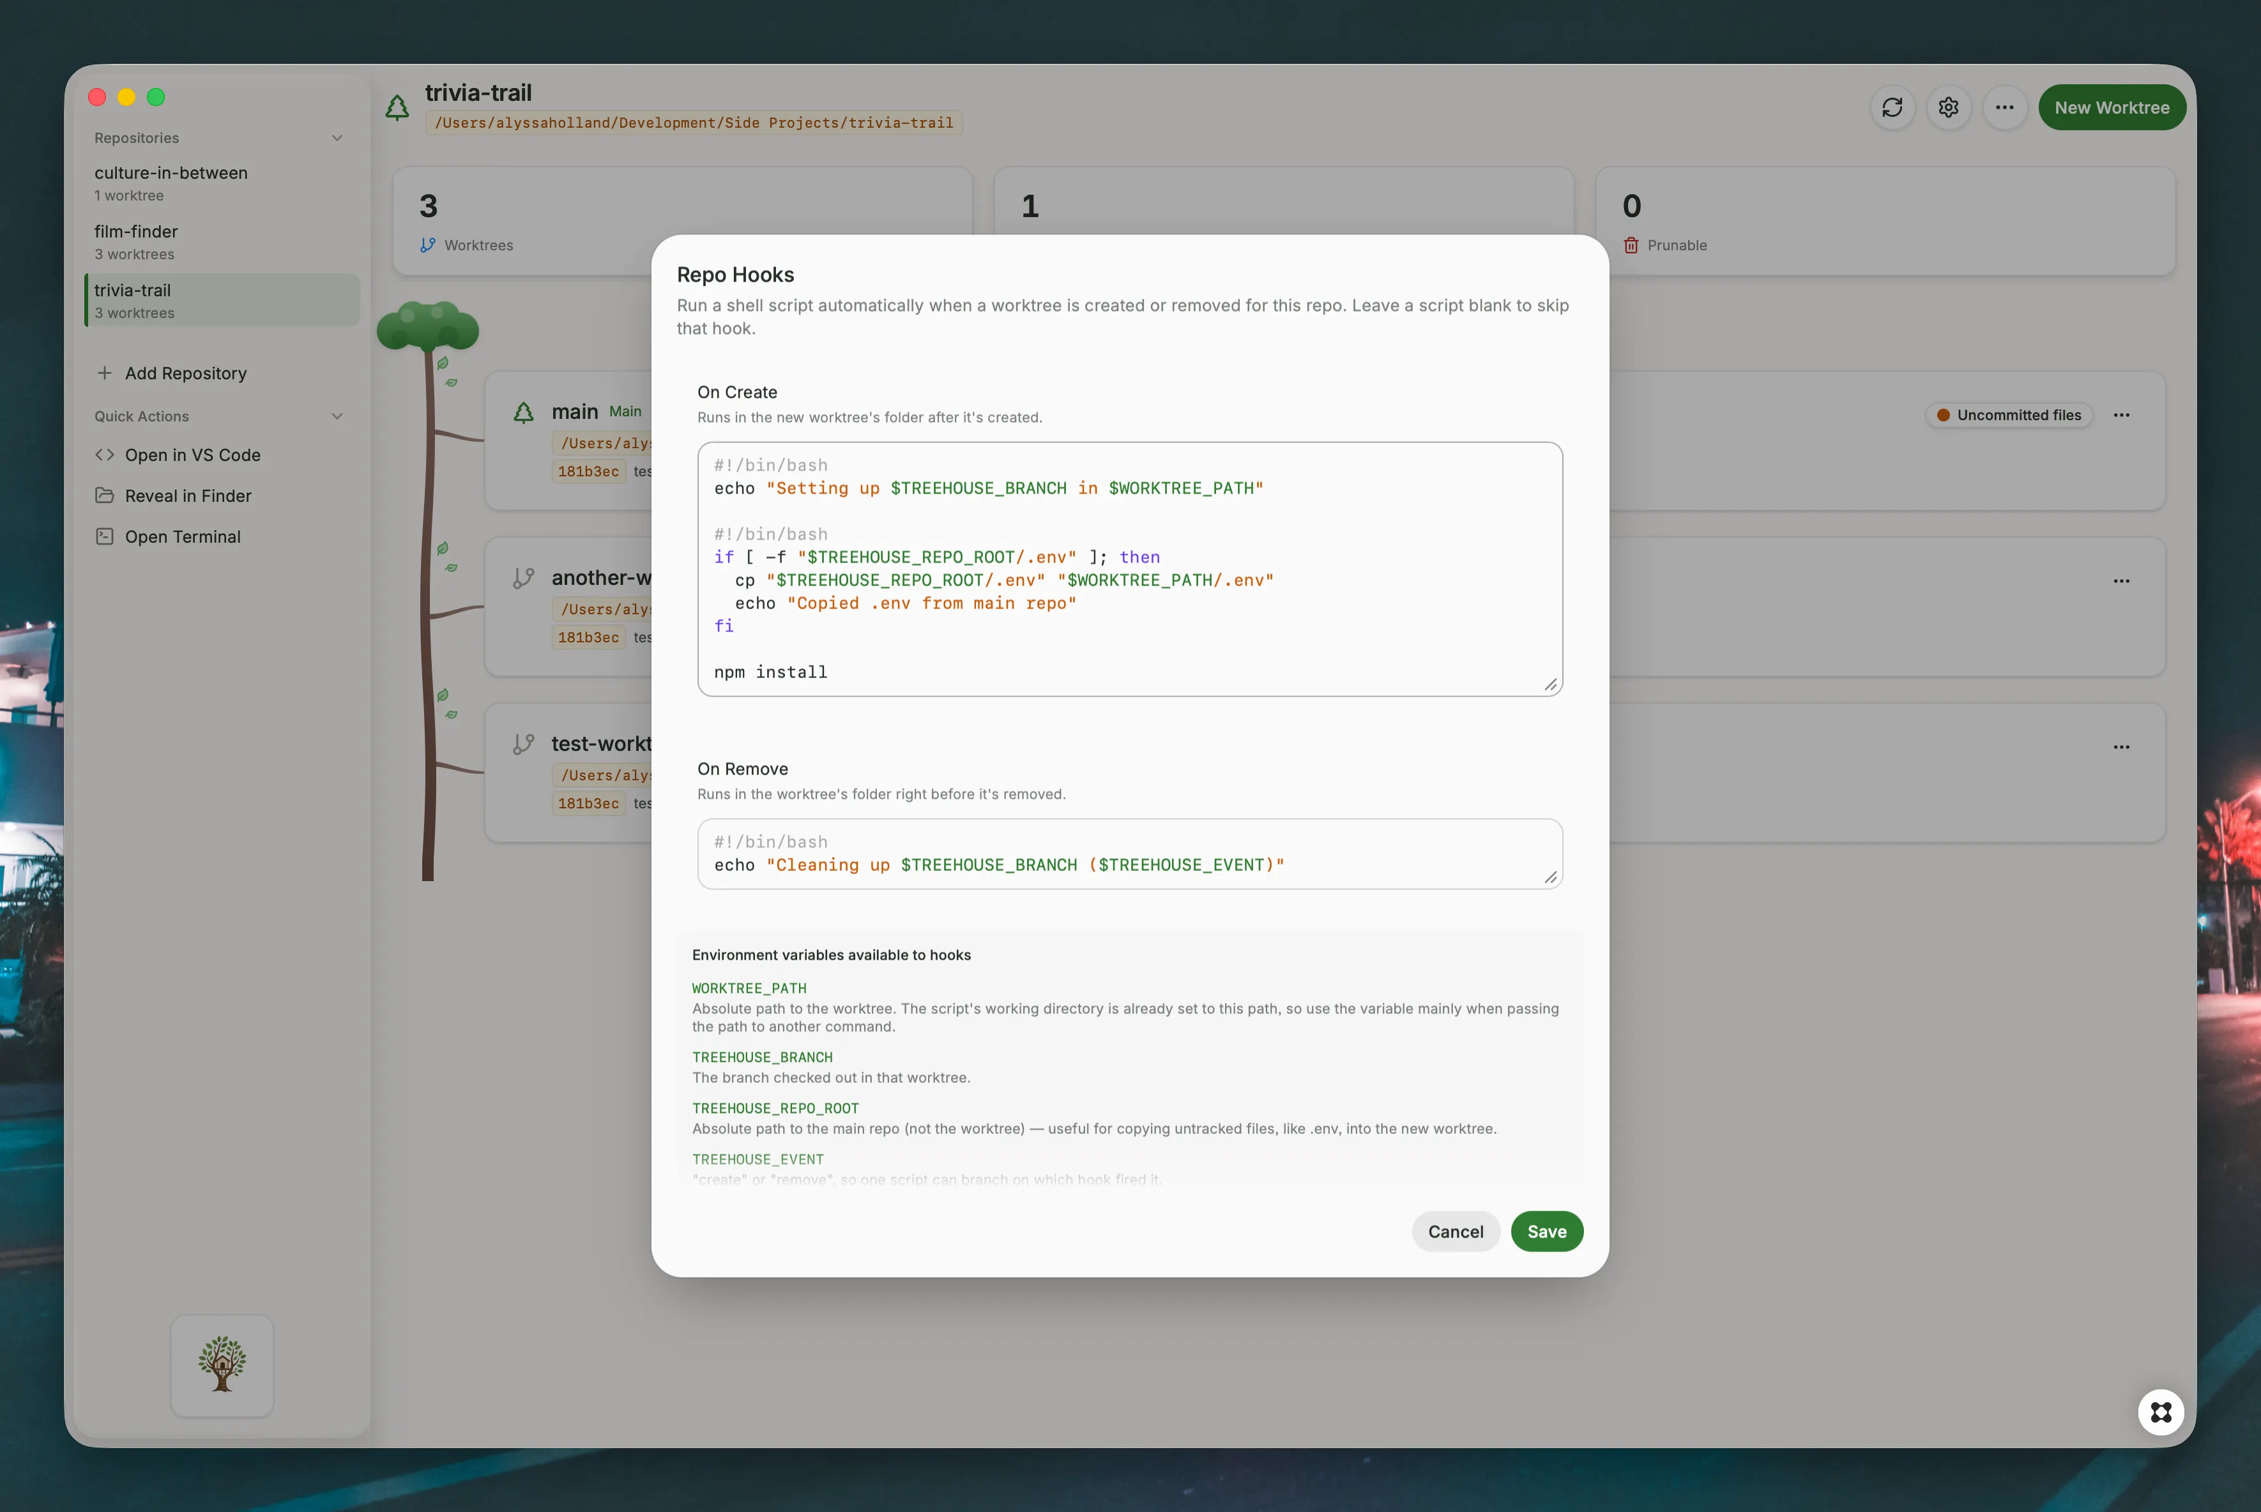
Task: Click the On Remove editor resize handle
Action: (x=1550, y=877)
